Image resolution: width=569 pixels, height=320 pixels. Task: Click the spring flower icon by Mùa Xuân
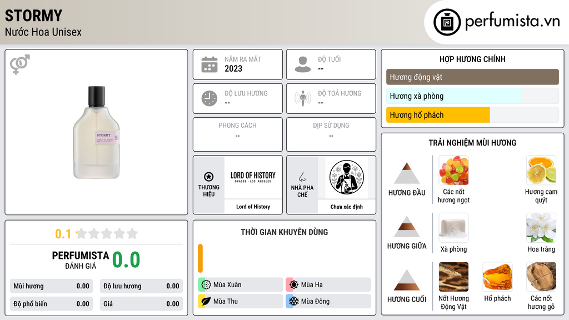[206, 285]
